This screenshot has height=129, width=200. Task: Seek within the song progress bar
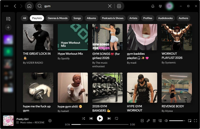pos(100,124)
